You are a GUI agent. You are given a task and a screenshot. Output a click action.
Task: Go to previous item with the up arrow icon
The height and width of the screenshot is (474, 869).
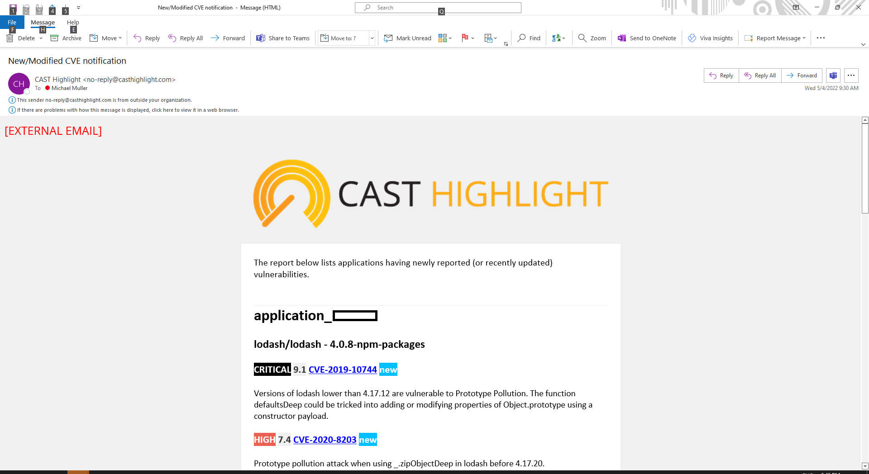click(53, 8)
